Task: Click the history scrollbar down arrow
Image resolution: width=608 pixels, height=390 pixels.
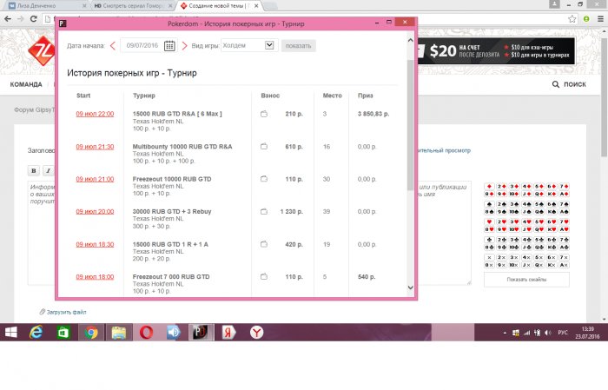Action: pos(411,288)
